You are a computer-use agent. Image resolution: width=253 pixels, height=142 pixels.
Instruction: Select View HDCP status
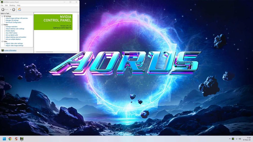coord(11,33)
